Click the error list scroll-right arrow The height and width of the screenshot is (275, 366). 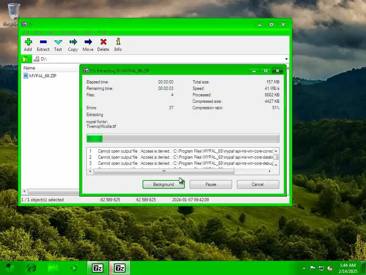coord(269,171)
